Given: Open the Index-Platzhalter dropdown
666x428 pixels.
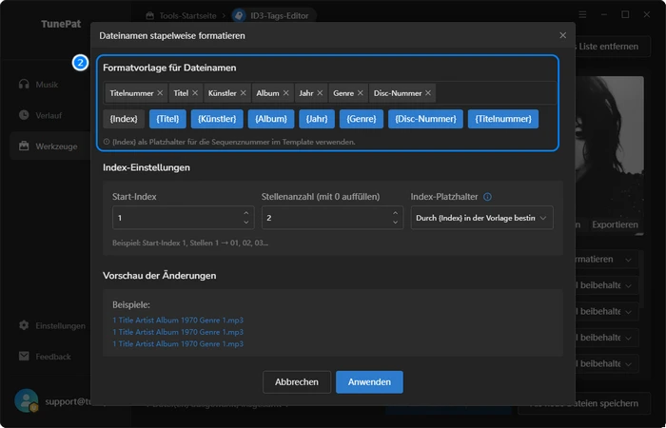Looking at the screenshot, I should pyautogui.click(x=482, y=218).
